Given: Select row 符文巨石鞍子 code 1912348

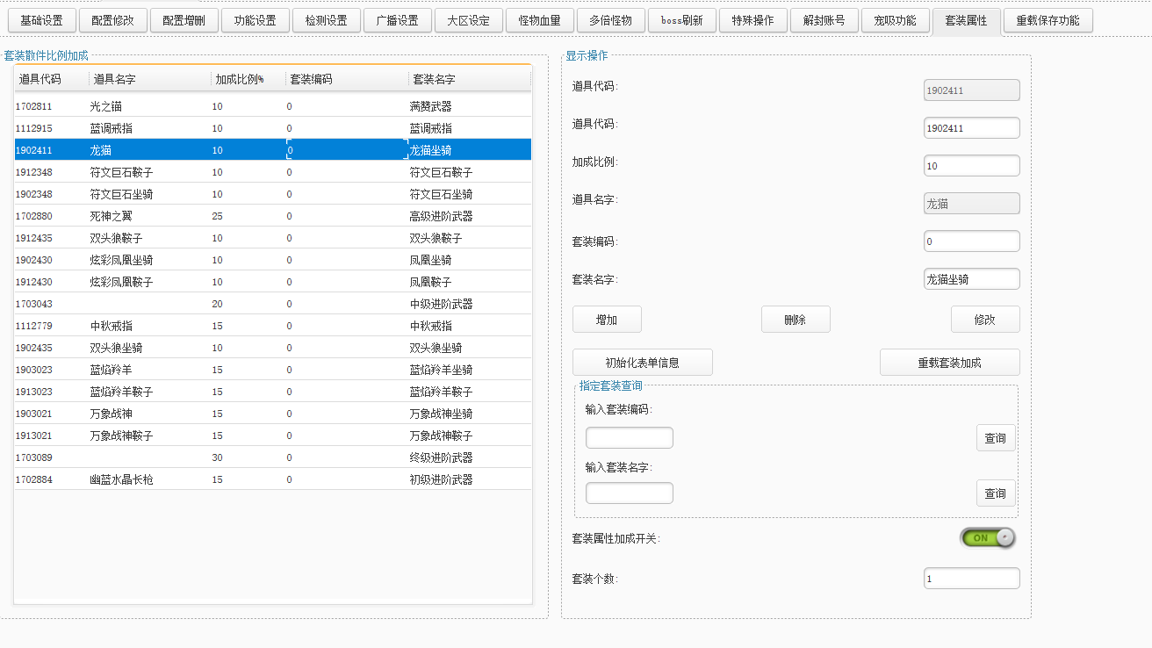Looking at the screenshot, I should [x=273, y=172].
